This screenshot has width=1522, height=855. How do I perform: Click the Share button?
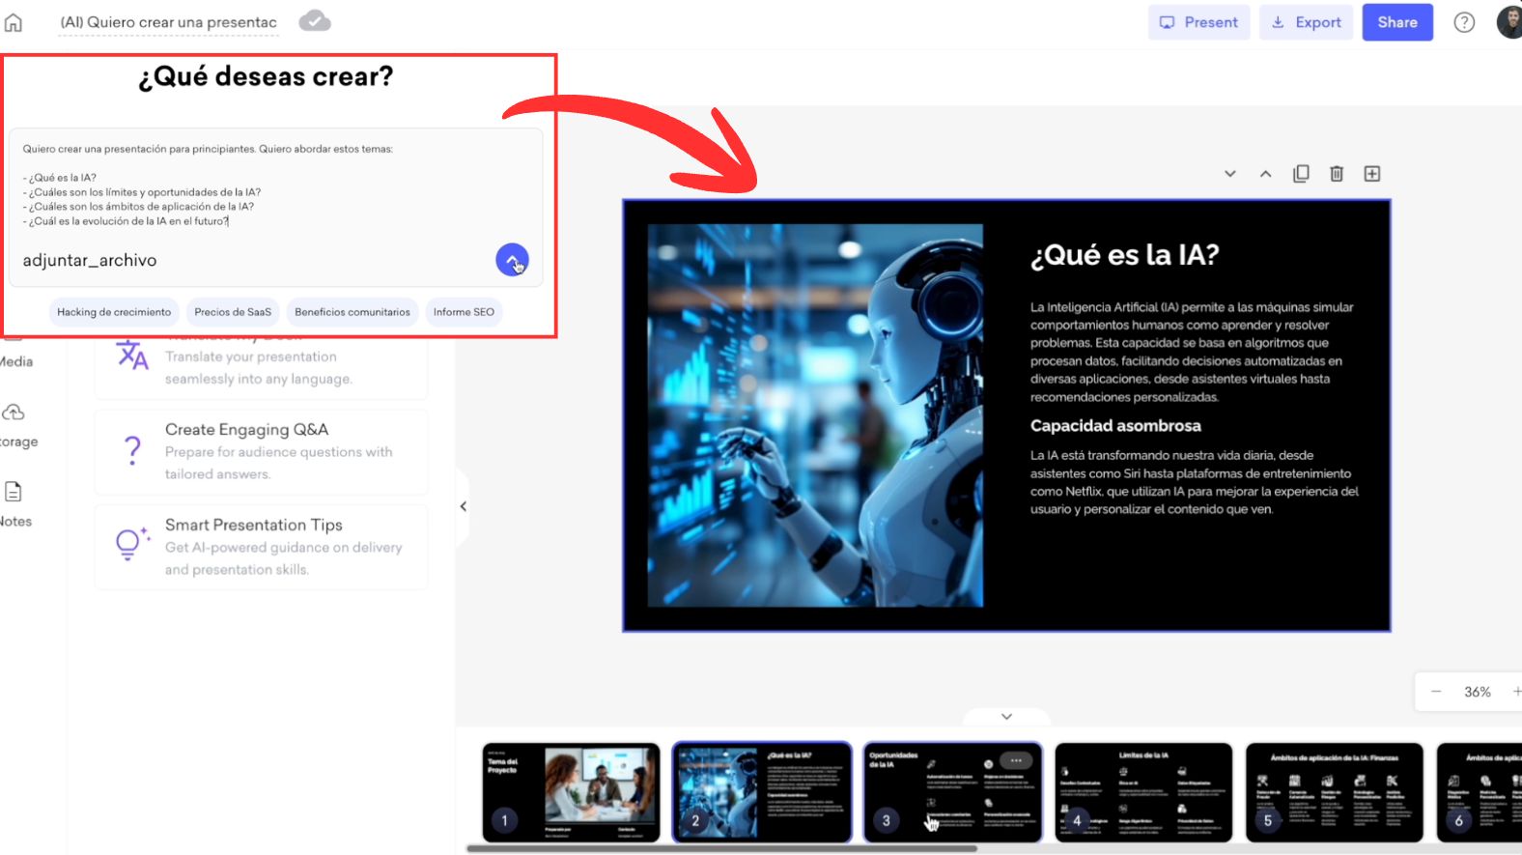[x=1397, y=22]
